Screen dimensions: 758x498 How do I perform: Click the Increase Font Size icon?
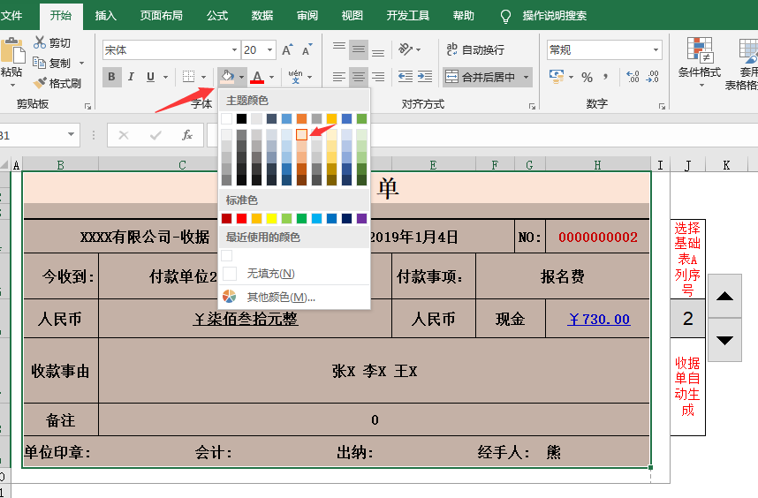(x=288, y=49)
